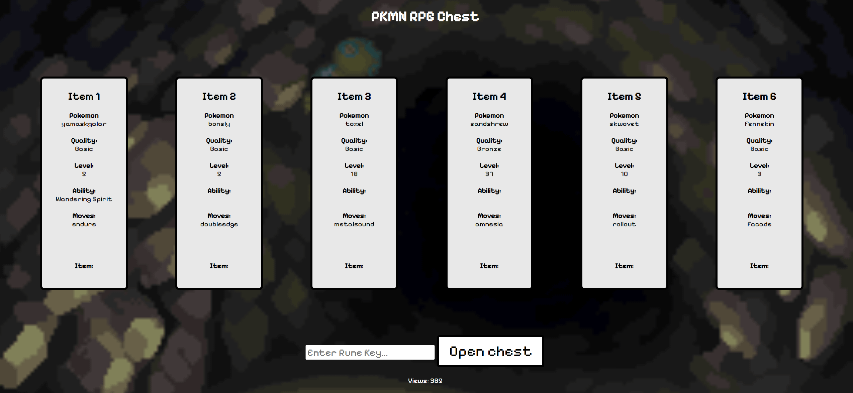Click the yamaskgalar pokemon name
Viewport: 853px width, 393px height.
click(84, 124)
